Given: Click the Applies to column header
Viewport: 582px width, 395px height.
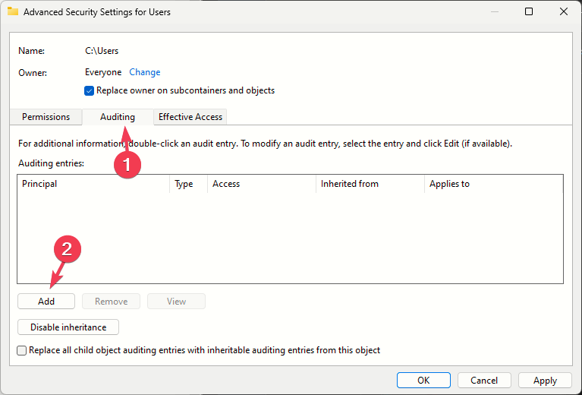Looking at the screenshot, I should coord(493,184).
